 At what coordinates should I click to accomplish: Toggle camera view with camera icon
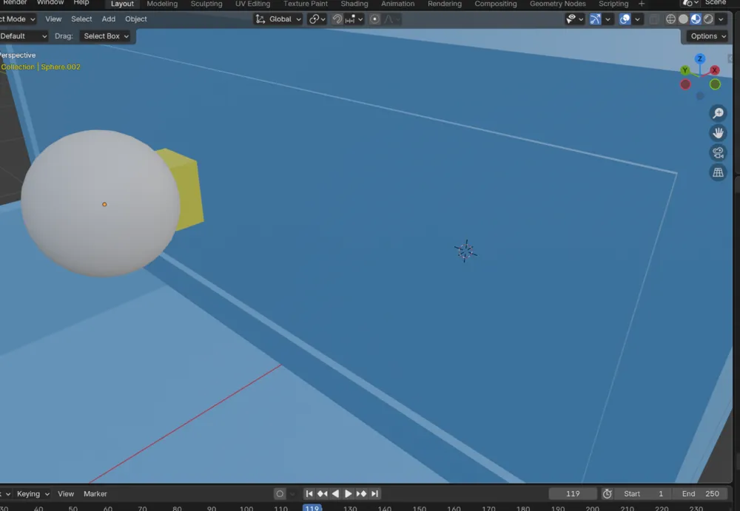click(718, 153)
